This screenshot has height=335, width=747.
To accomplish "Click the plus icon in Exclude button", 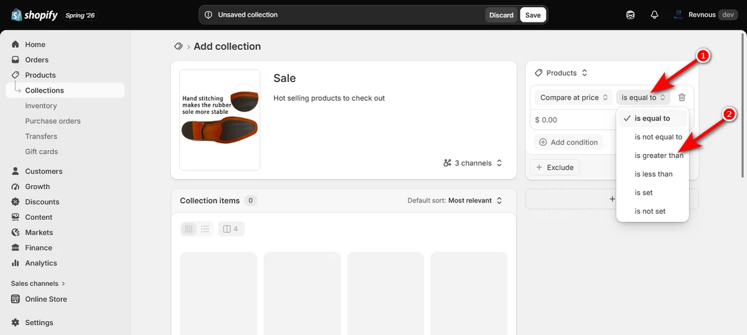I will [539, 167].
